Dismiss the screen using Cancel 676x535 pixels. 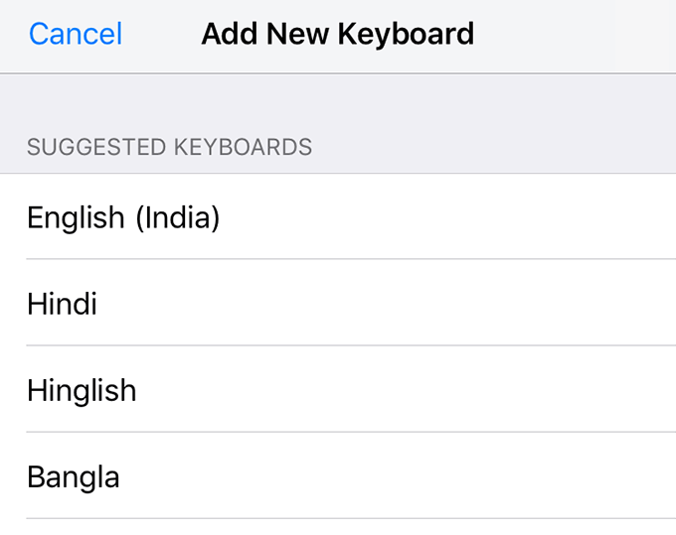(x=76, y=35)
